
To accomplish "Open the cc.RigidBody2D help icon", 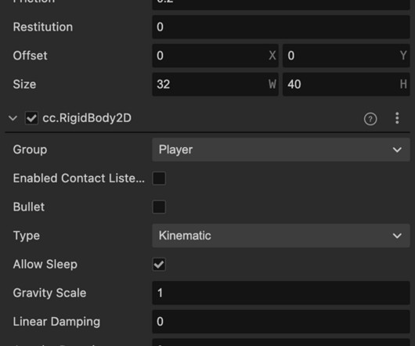I will [x=370, y=119].
